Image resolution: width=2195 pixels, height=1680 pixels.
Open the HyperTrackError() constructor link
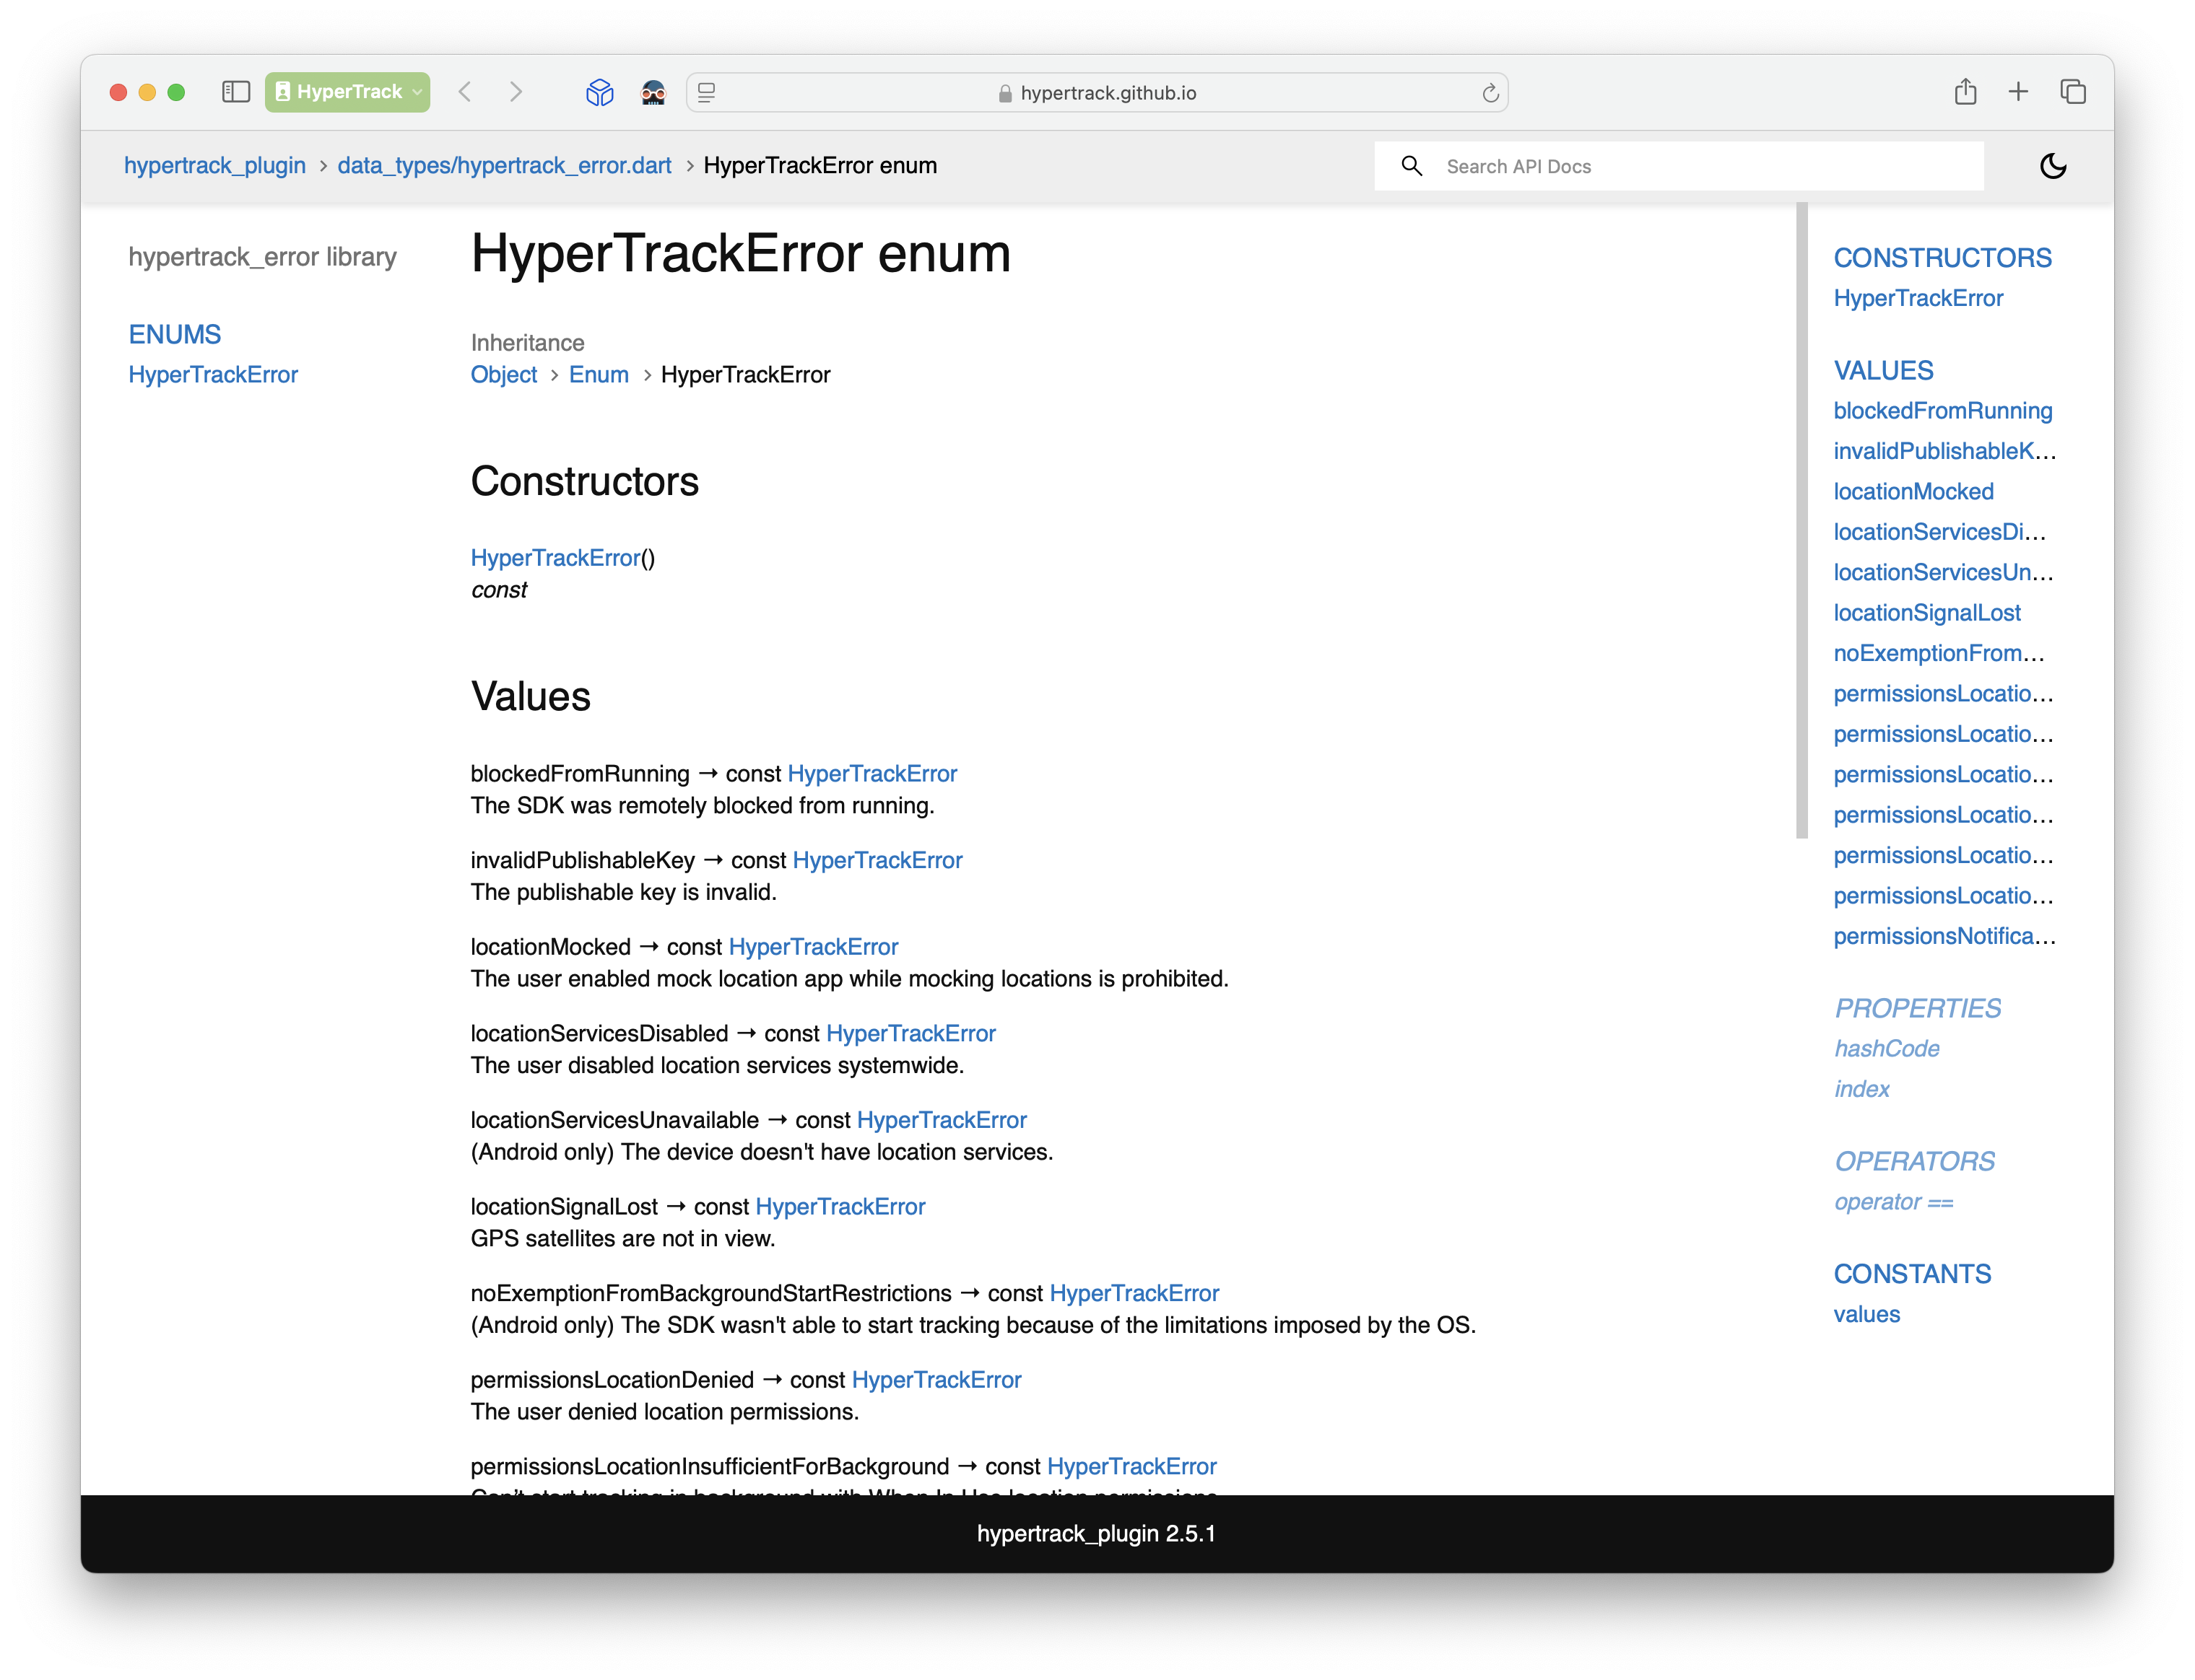pos(555,558)
